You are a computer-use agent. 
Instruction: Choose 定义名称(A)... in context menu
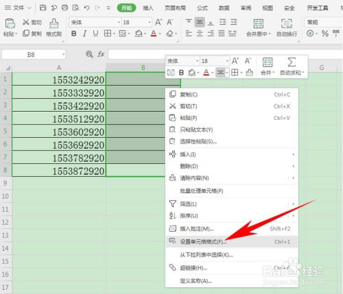(232, 281)
